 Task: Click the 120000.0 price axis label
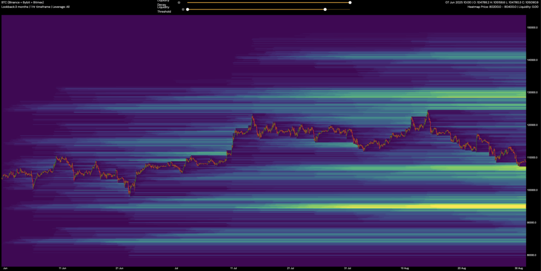[x=531, y=125]
